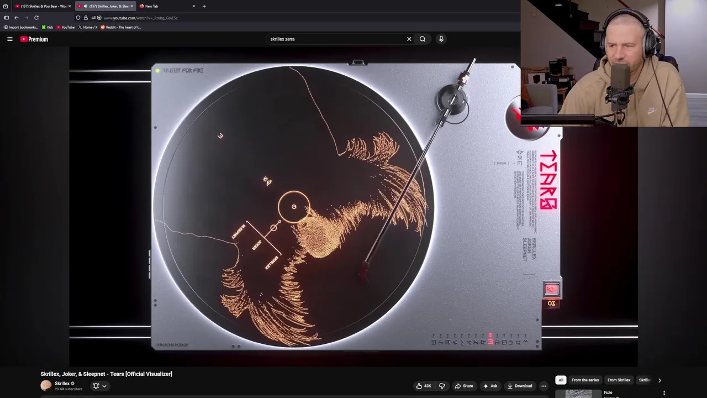Screen dimensions: 707x398
Task: Open the more actions three-dot menu
Action: 544,386
